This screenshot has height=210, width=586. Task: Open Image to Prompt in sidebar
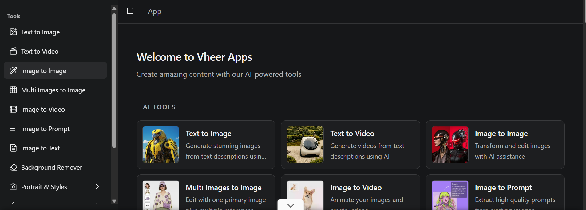(55, 129)
